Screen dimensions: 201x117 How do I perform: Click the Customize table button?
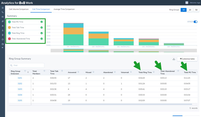pos(187,59)
